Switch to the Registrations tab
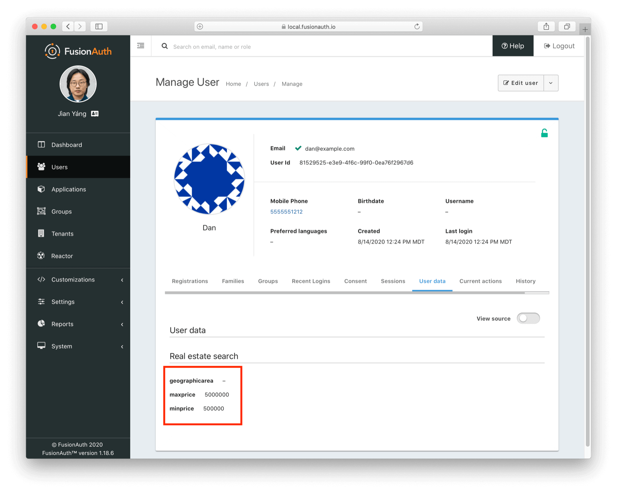 coord(190,281)
